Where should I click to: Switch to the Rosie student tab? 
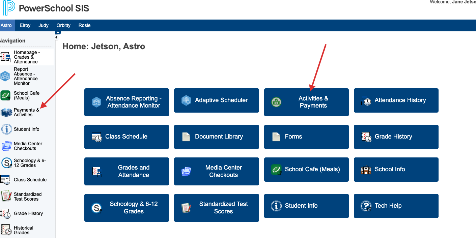pos(84,25)
